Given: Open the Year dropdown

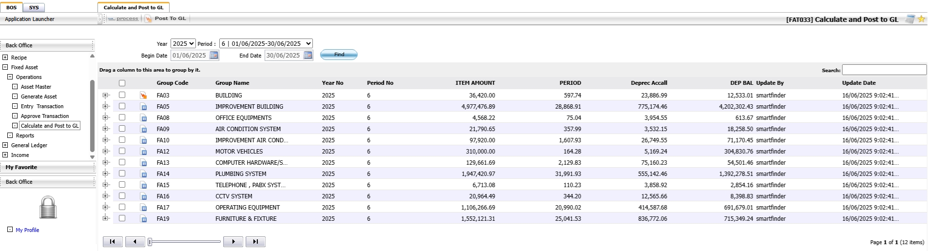Looking at the screenshot, I should coord(183,44).
